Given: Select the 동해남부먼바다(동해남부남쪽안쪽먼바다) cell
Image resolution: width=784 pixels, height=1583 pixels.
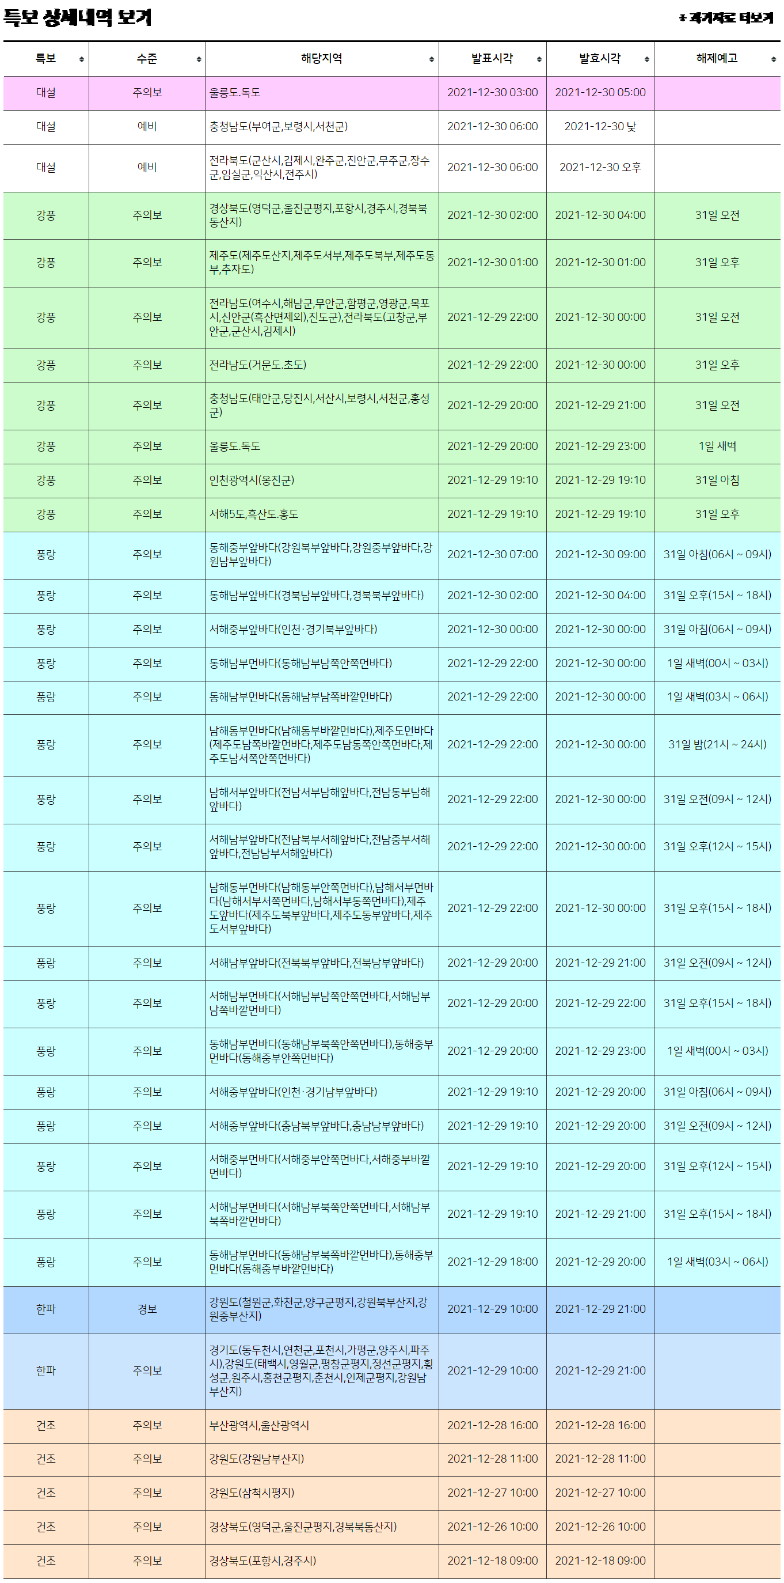Looking at the screenshot, I should (x=322, y=664).
